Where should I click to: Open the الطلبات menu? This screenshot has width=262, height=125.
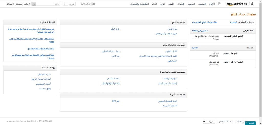click(x=181, y=4)
